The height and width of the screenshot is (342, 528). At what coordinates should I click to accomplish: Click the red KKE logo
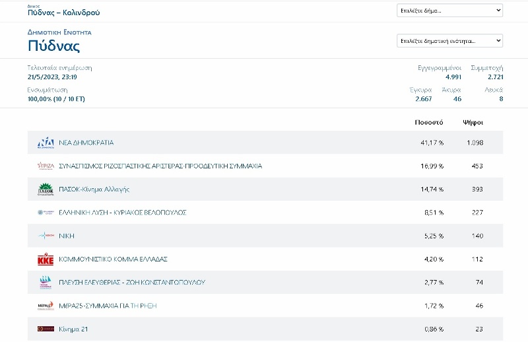pyautogui.click(x=46, y=259)
